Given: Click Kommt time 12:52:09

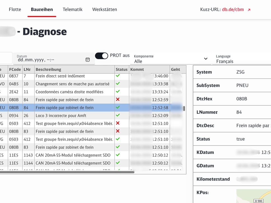Looking at the screenshot, I should pos(160,116).
